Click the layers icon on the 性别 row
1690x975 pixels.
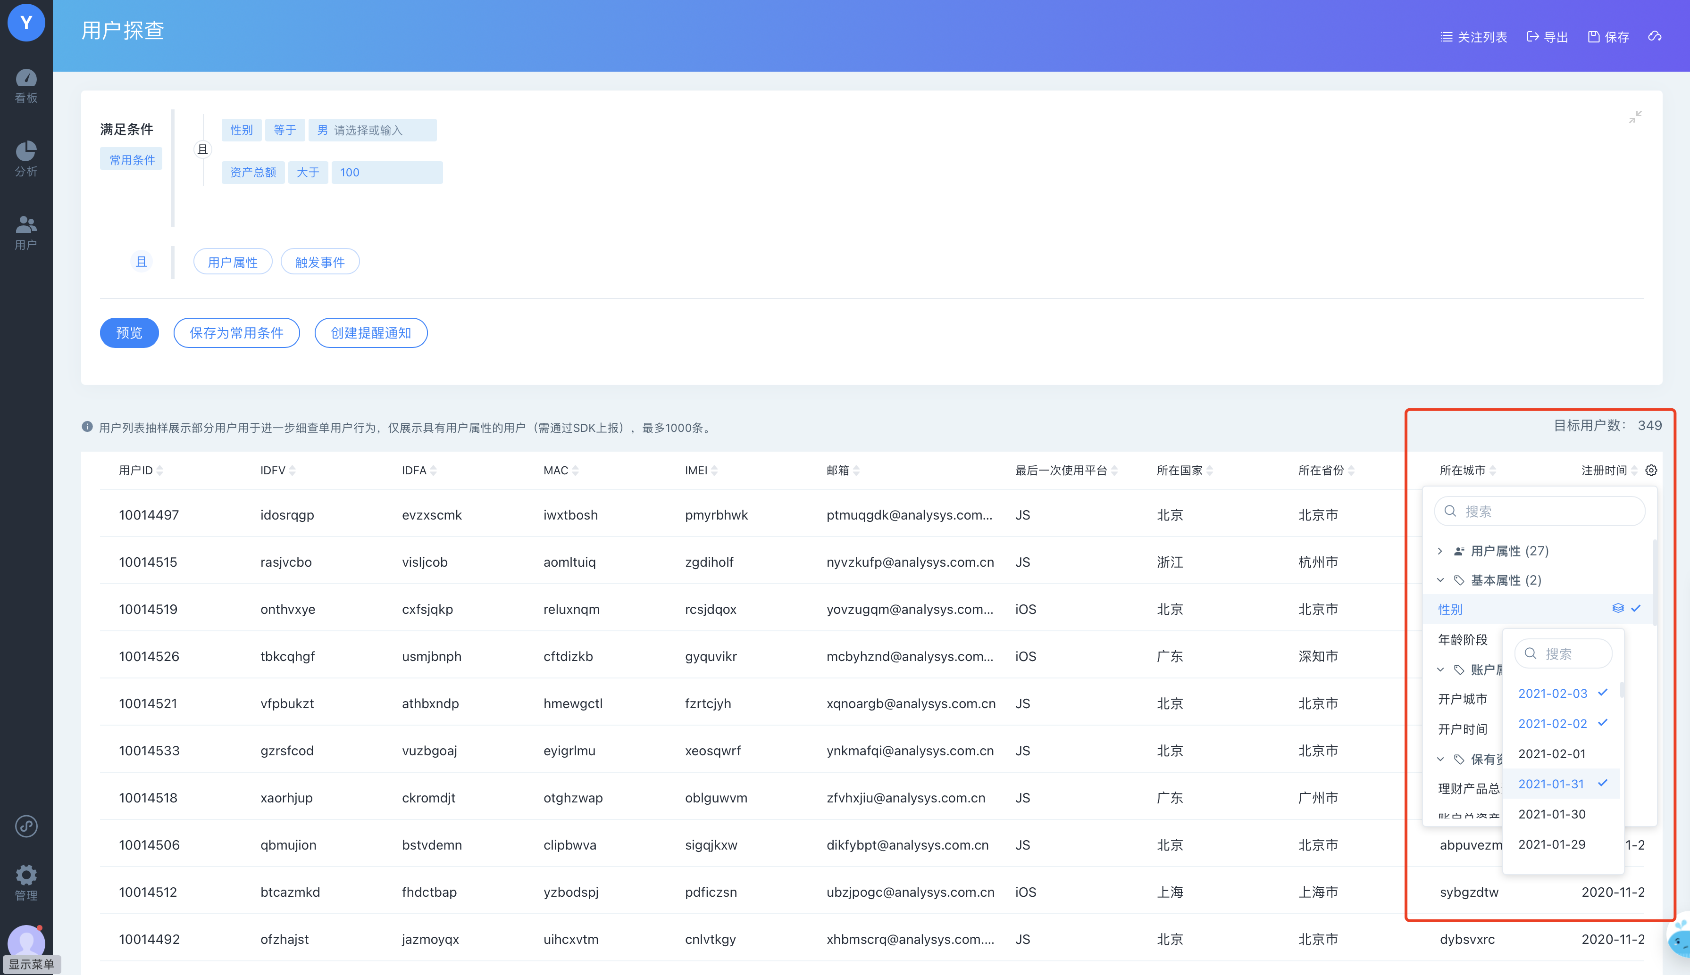(x=1618, y=608)
